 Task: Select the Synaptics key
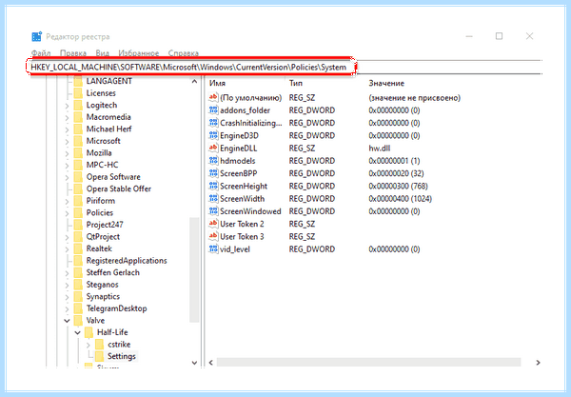click(x=103, y=296)
